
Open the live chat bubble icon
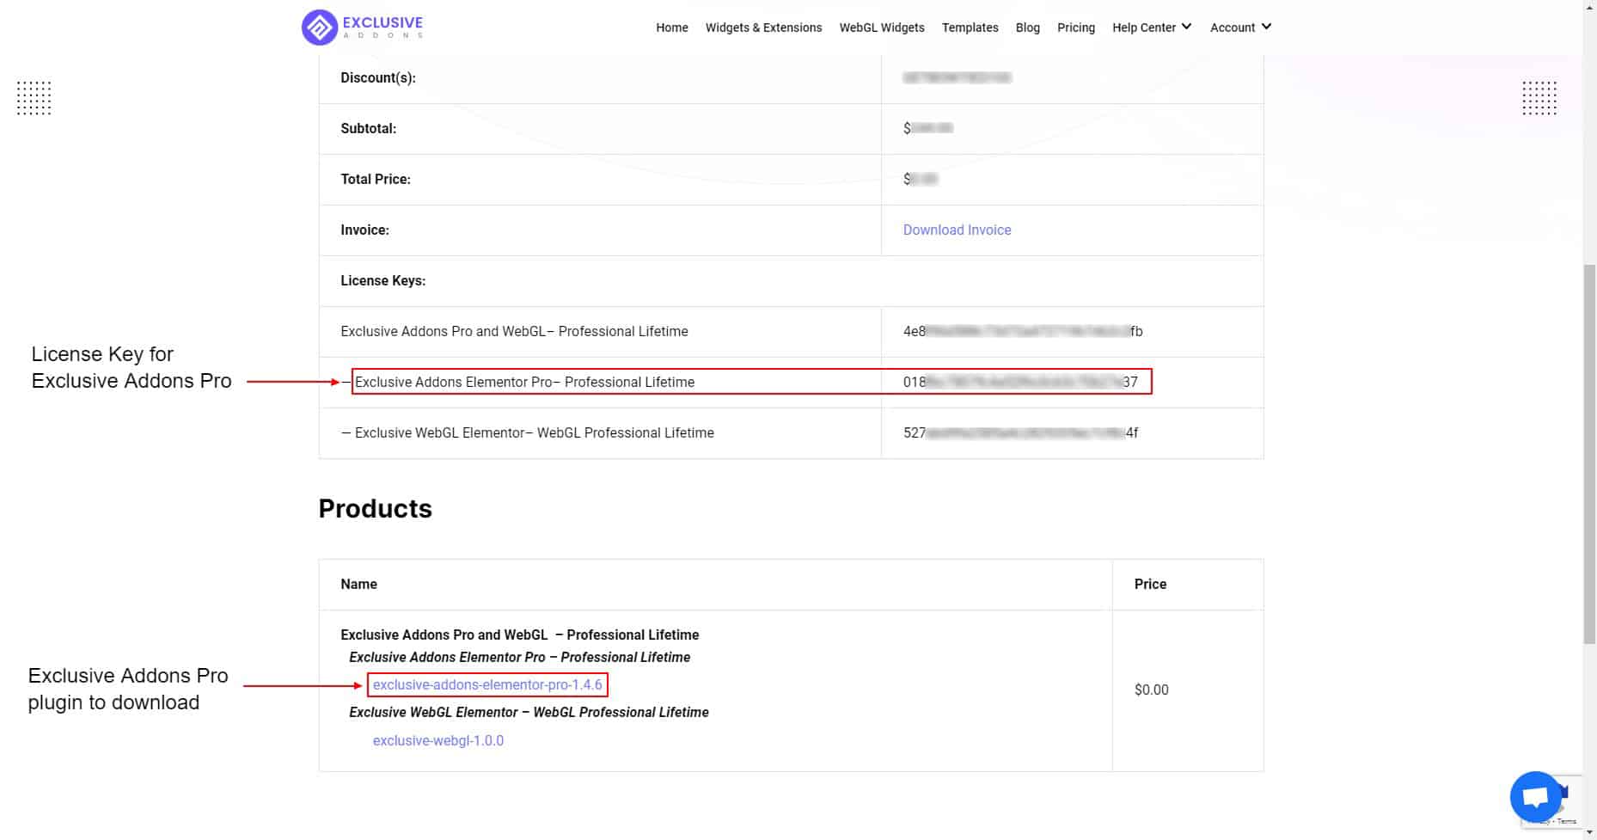click(1535, 797)
